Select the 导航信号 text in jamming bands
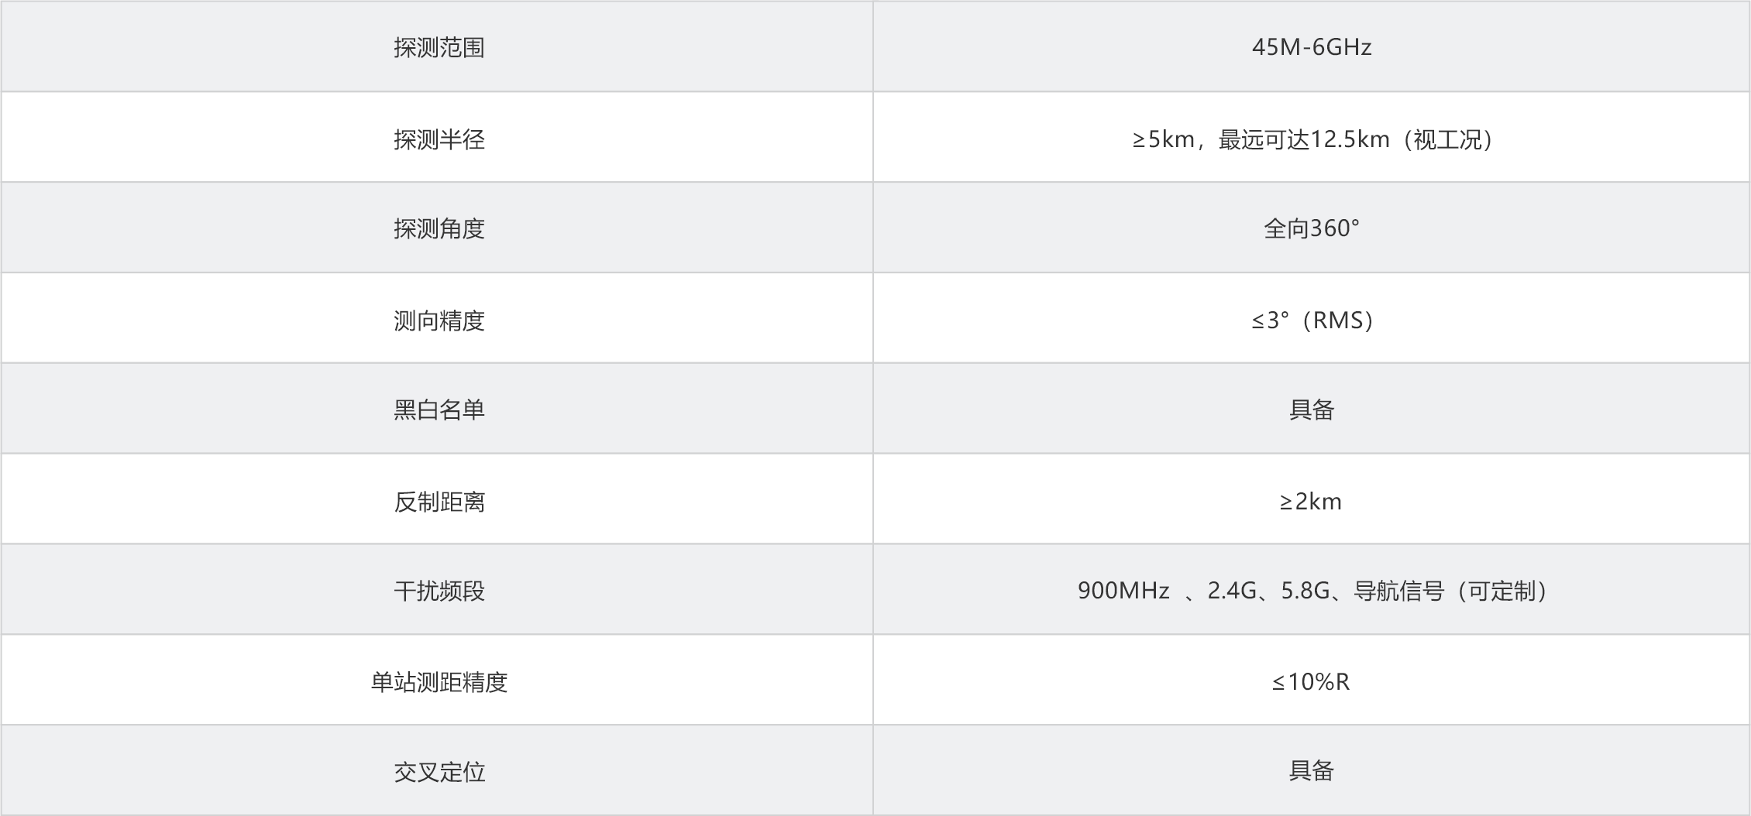The height and width of the screenshot is (816, 1751). [1398, 591]
